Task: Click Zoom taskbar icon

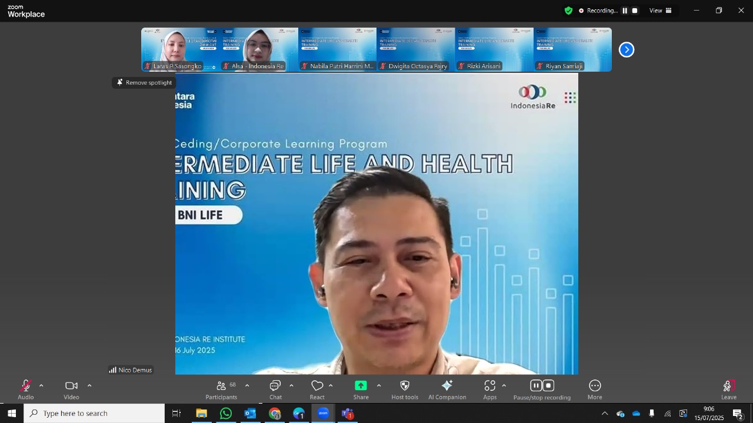Action: [x=323, y=414]
